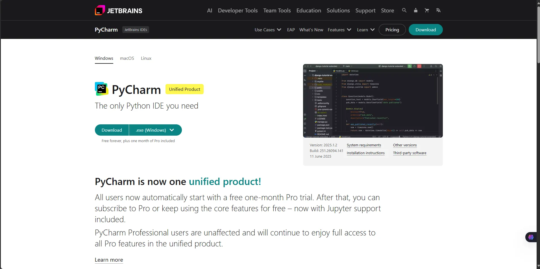Open System requirements link

(x=364, y=145)
